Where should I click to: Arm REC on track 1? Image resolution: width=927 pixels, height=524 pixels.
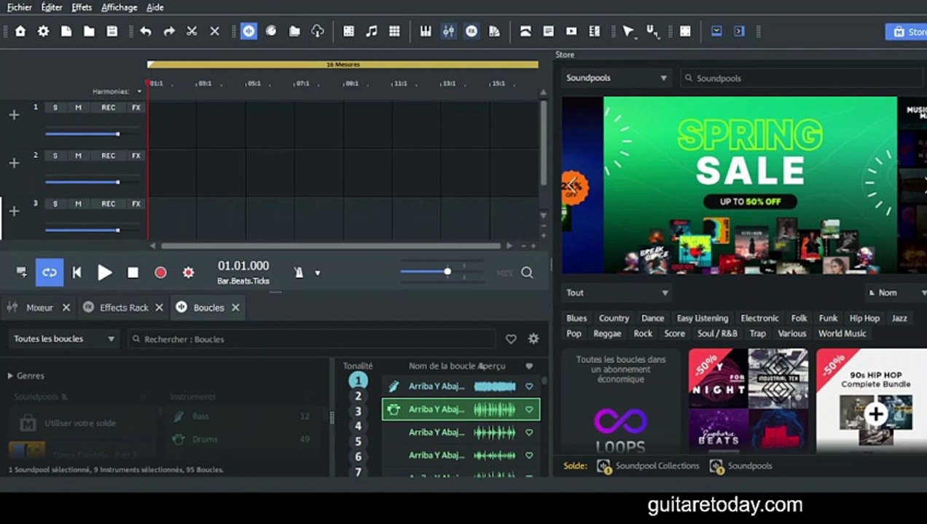pyautogui.click(x=108, y=108)
